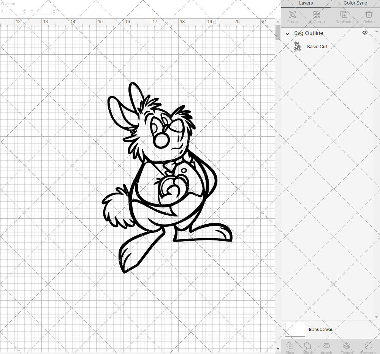Viewport: 380px width, 354px height.
Task: Click the Flatten icon
Action: click(x=347, y=347)
